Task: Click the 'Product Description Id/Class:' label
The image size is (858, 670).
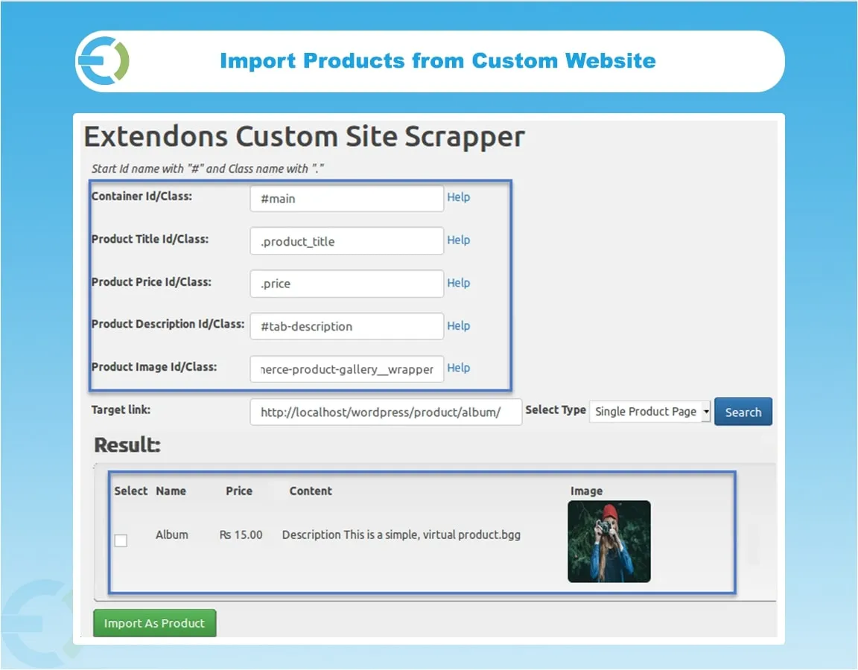Action: pyautogui.click(x=168, y=324)
